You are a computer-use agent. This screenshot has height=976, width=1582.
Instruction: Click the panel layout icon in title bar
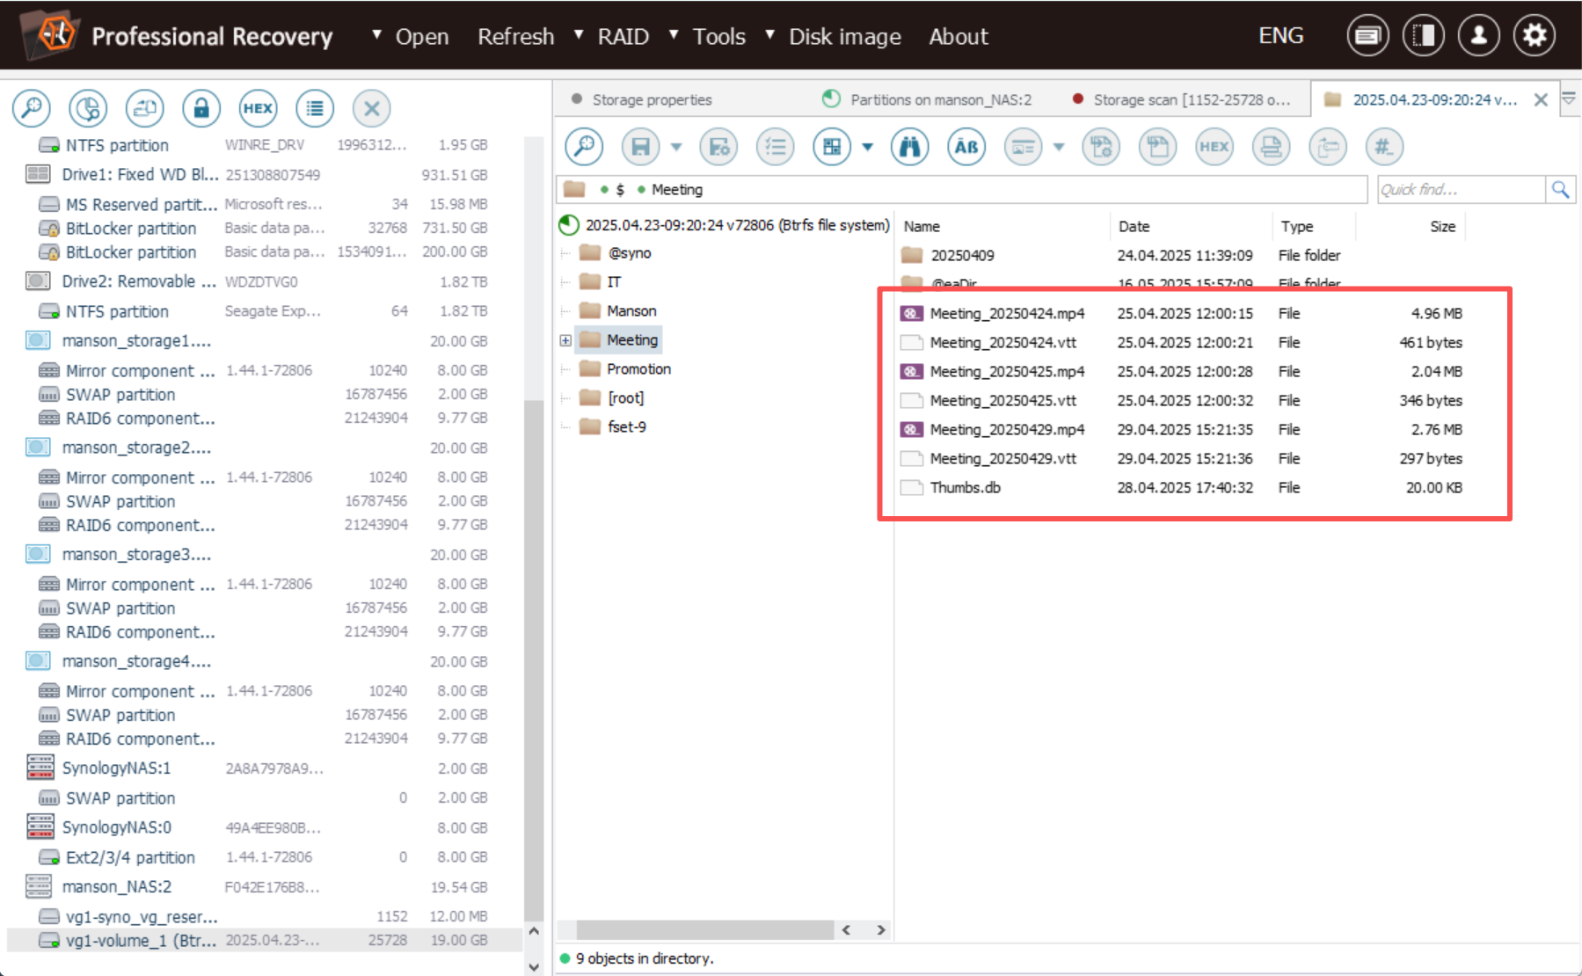(x=1424, y=35)
